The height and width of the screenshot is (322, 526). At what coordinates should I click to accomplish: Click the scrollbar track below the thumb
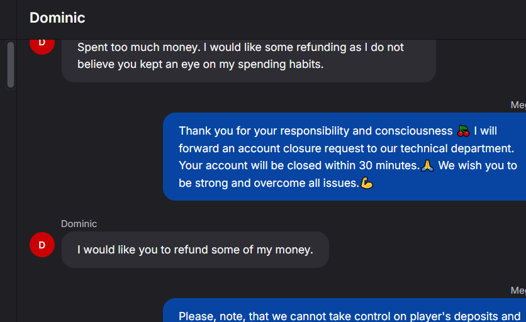[x=11, y=201]
